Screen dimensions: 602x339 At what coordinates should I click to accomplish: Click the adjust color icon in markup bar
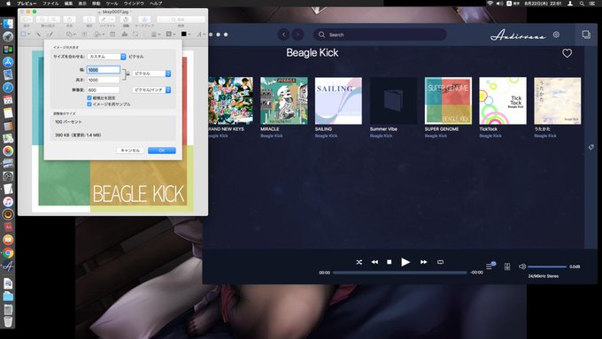(125, 35)
